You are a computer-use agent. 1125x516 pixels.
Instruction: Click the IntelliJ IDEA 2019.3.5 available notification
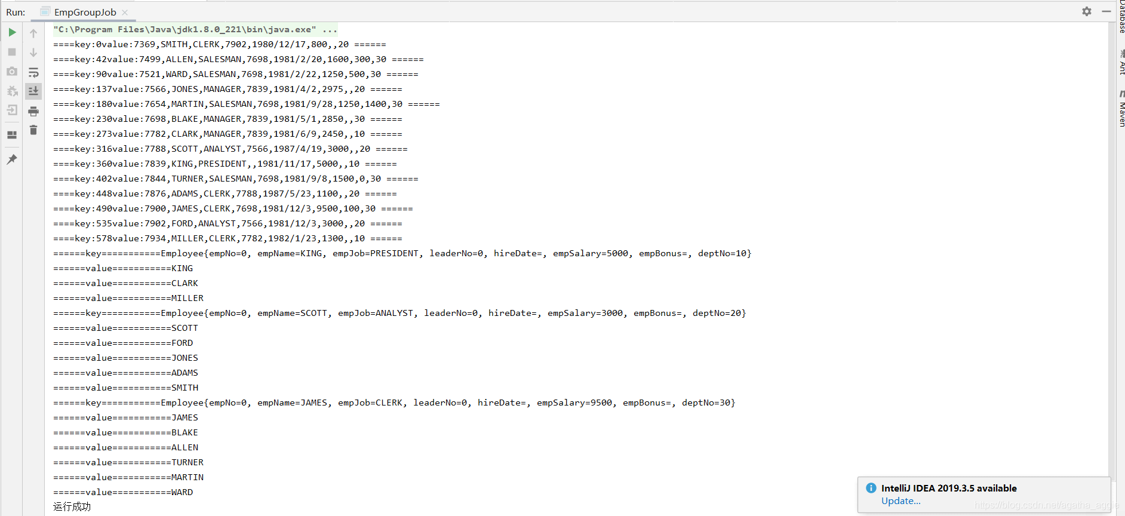coord(949,488)
